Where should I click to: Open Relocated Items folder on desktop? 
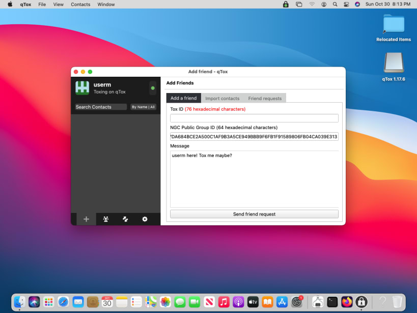point(394,28)
